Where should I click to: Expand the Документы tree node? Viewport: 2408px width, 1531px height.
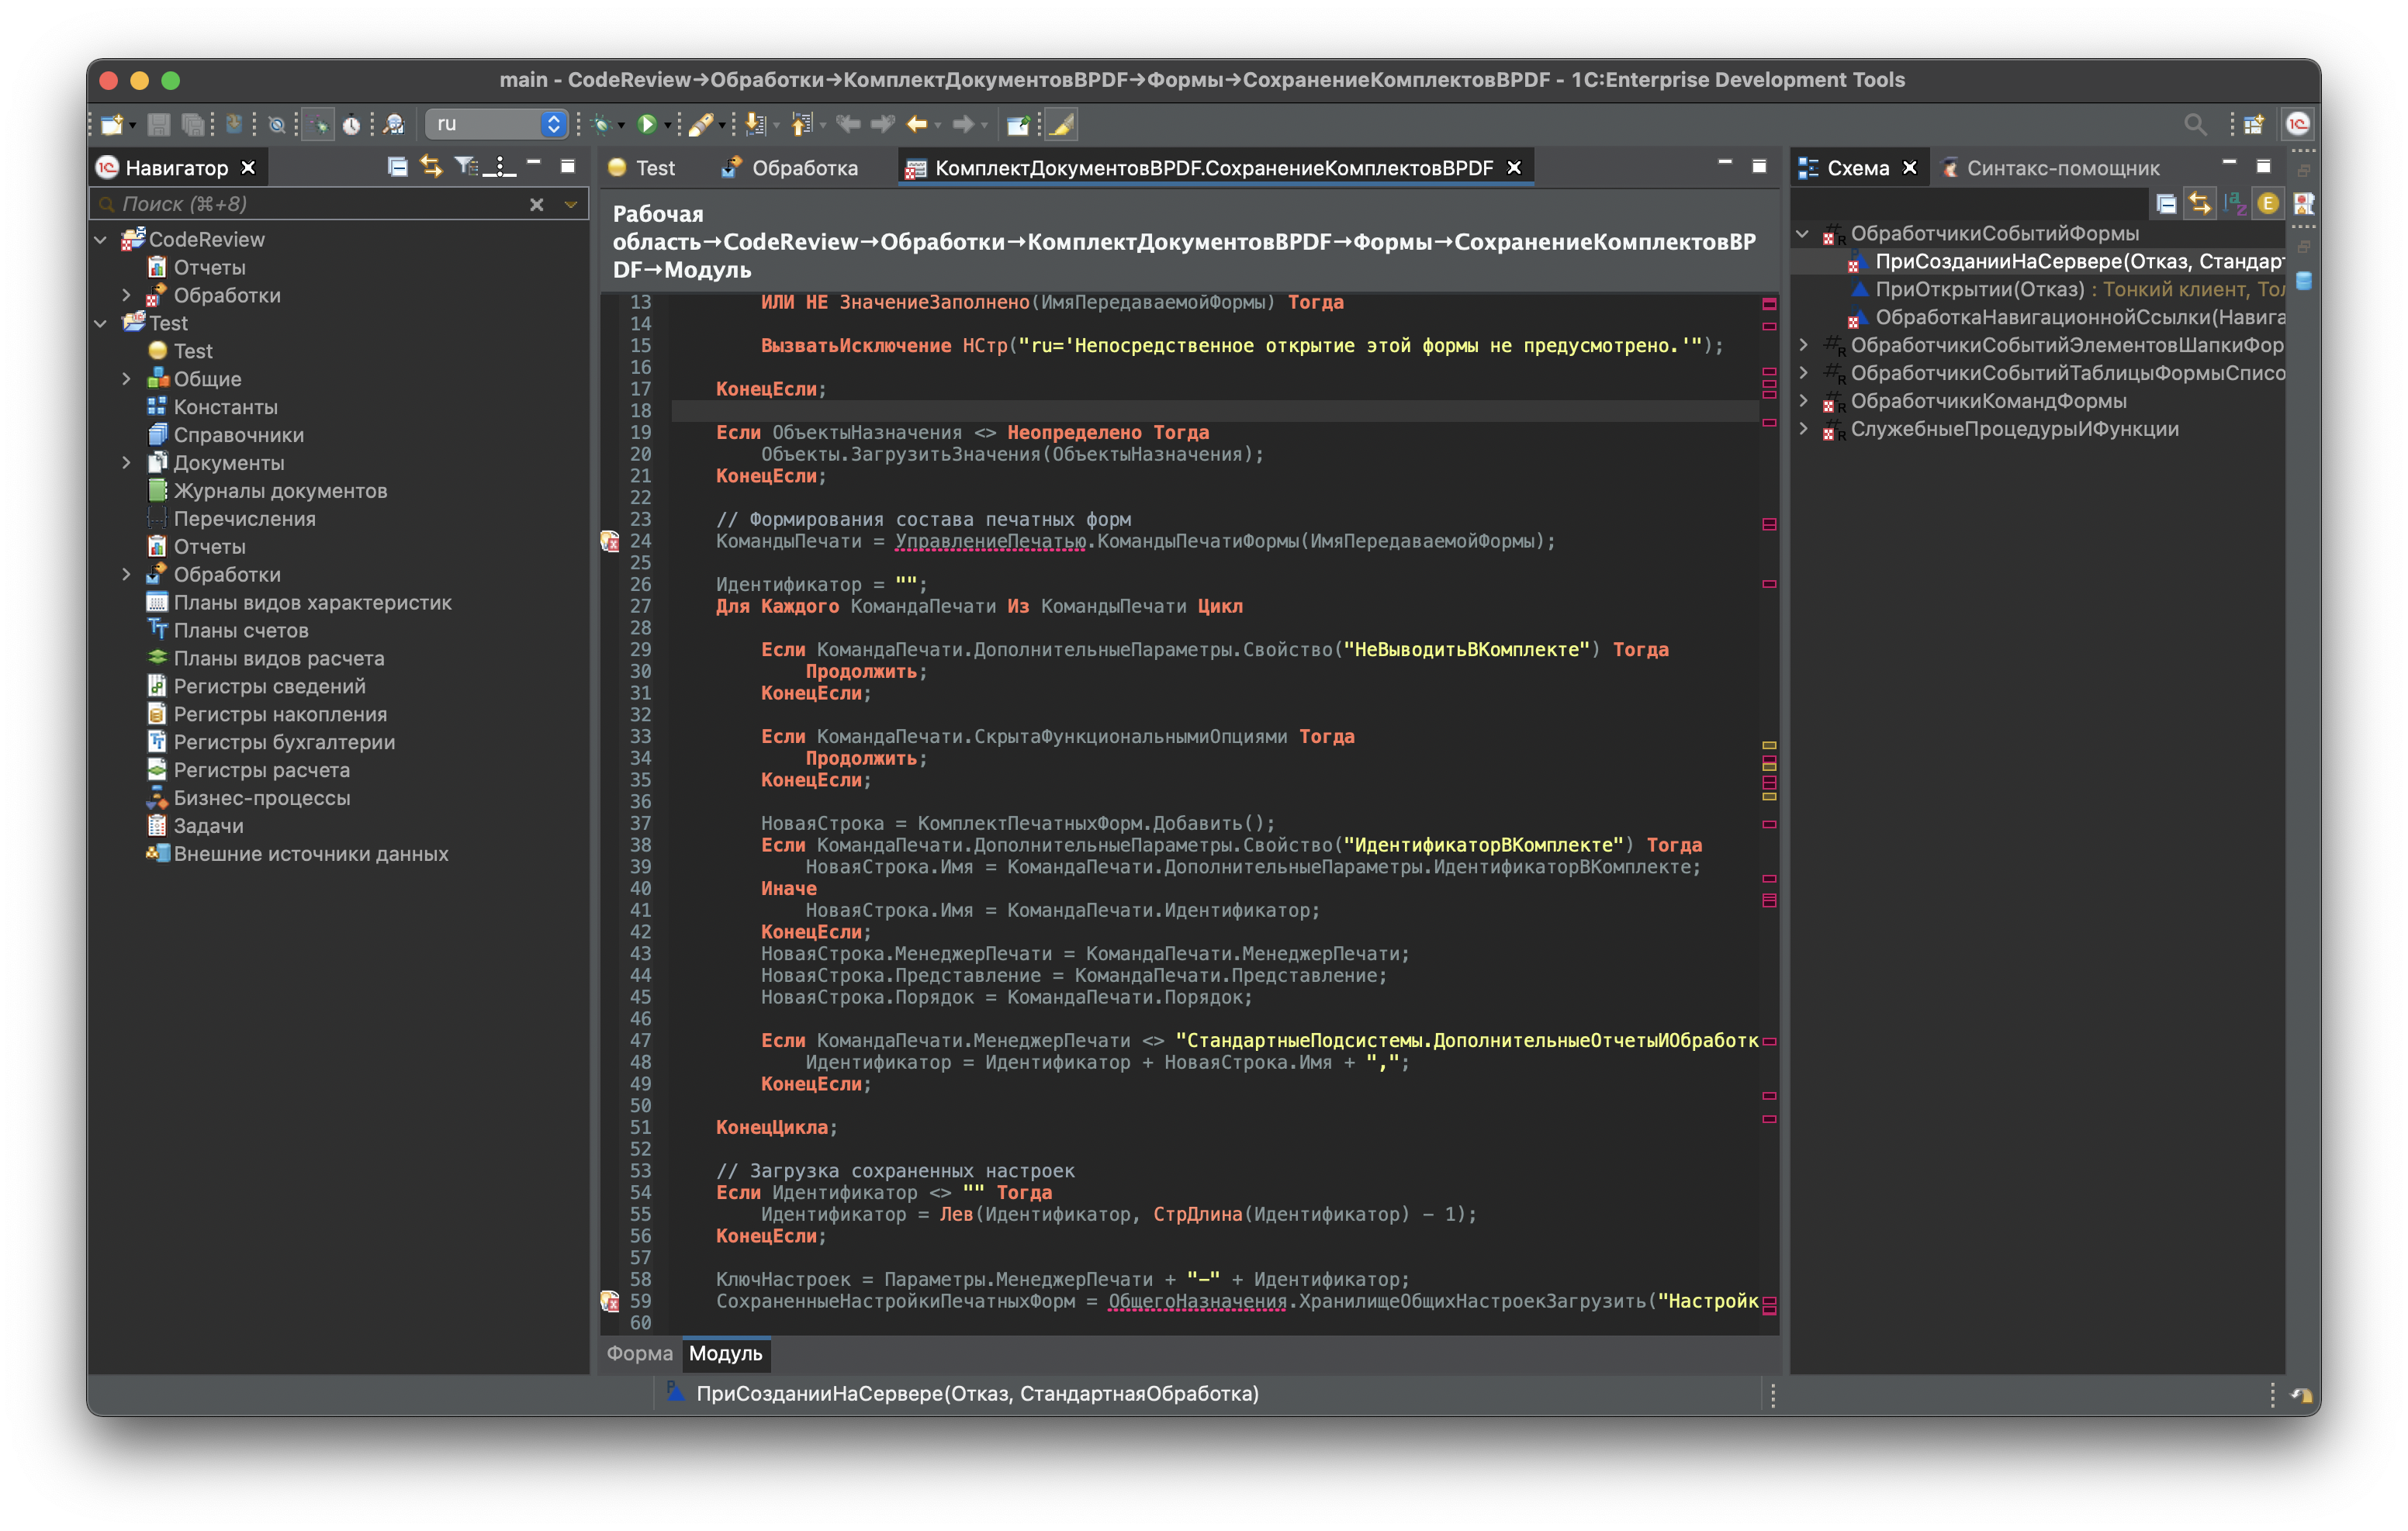(126, 463)
